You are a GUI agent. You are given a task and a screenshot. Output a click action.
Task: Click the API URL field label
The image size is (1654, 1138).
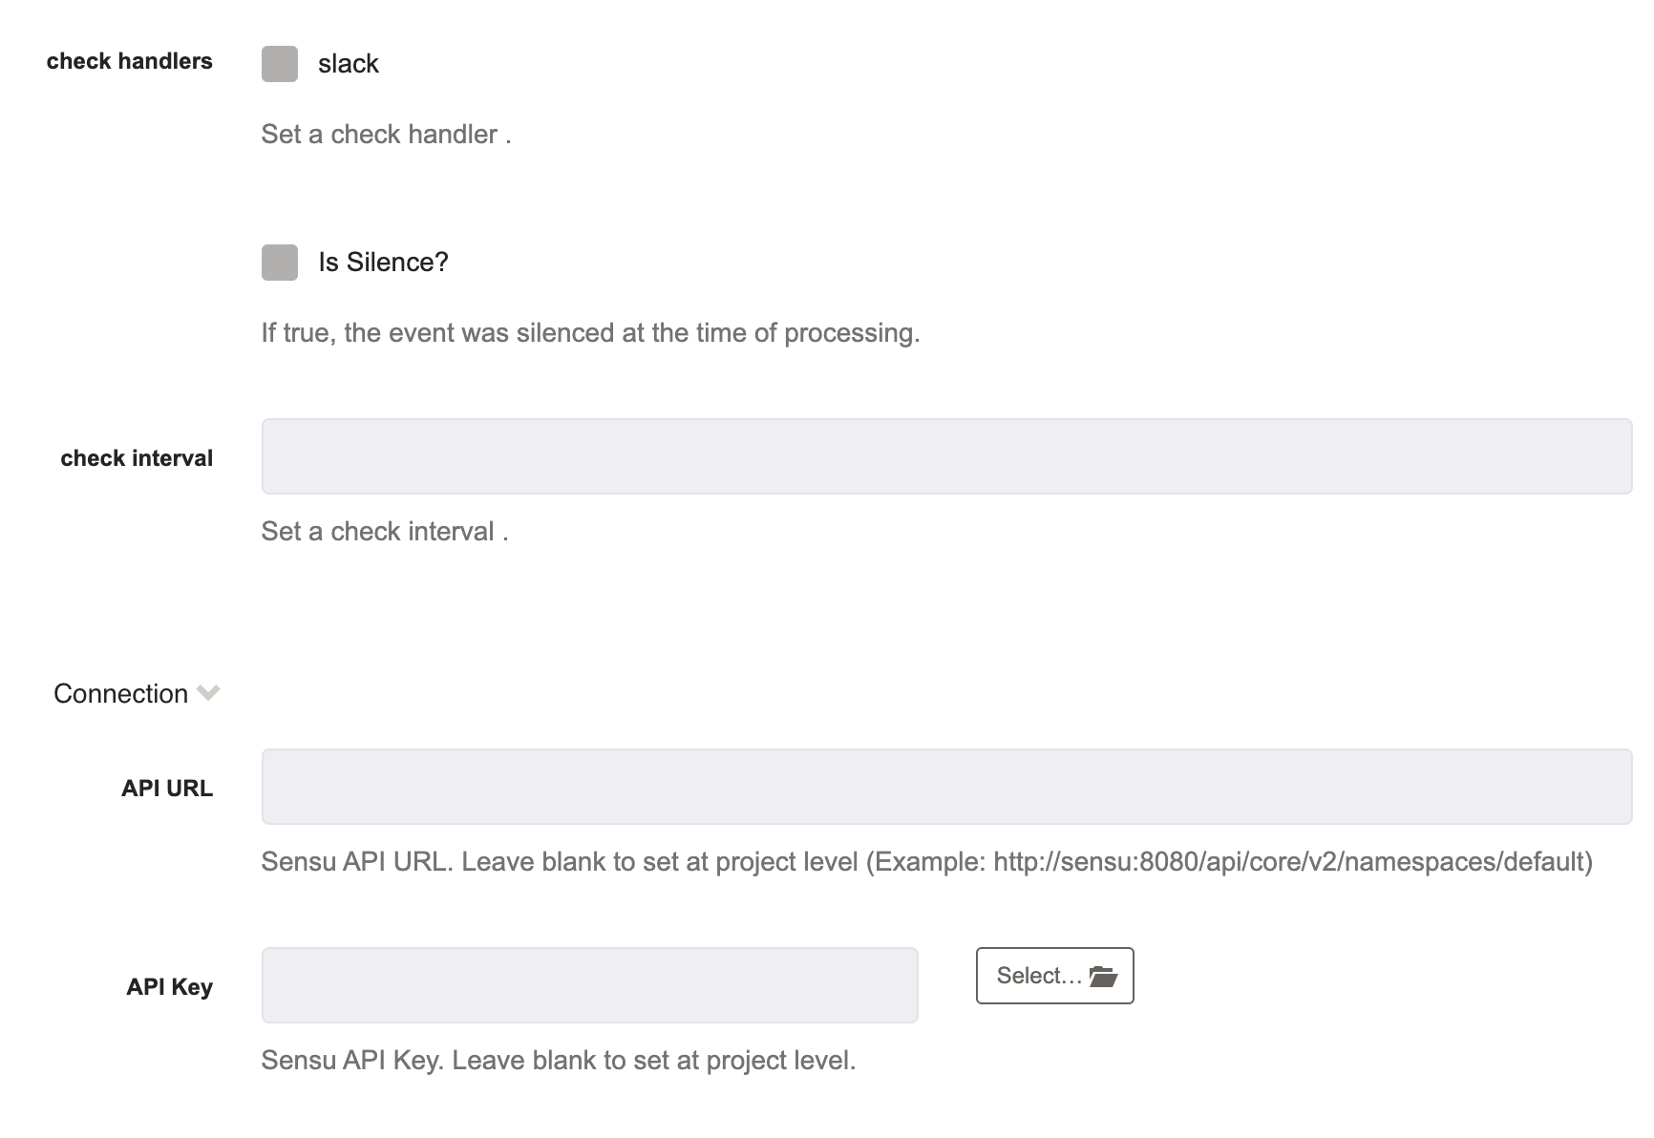(x=167, y=789)
